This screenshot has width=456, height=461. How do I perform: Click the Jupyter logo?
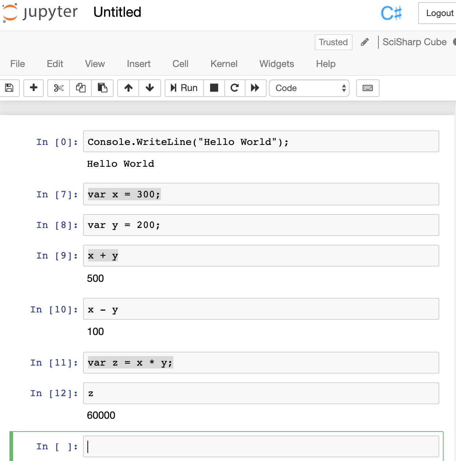(x=40, y=13)
